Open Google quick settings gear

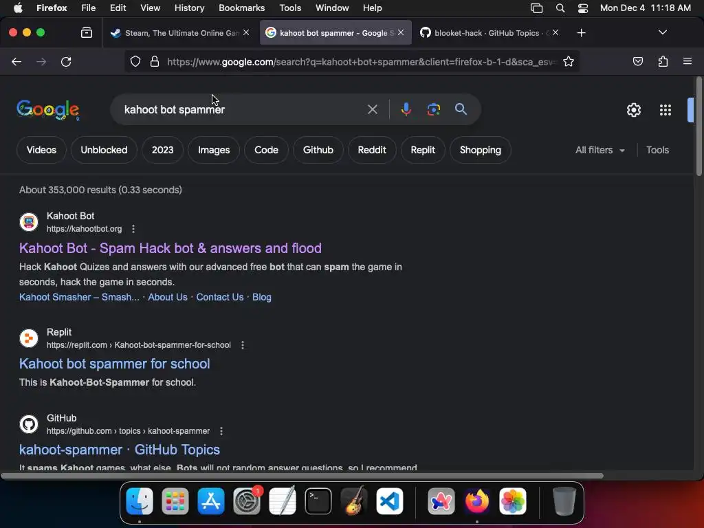pos(633,110)
